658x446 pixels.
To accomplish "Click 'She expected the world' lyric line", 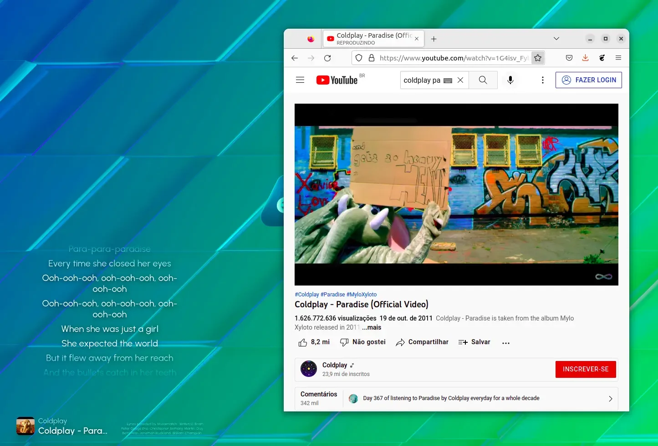I will (110, 343).
